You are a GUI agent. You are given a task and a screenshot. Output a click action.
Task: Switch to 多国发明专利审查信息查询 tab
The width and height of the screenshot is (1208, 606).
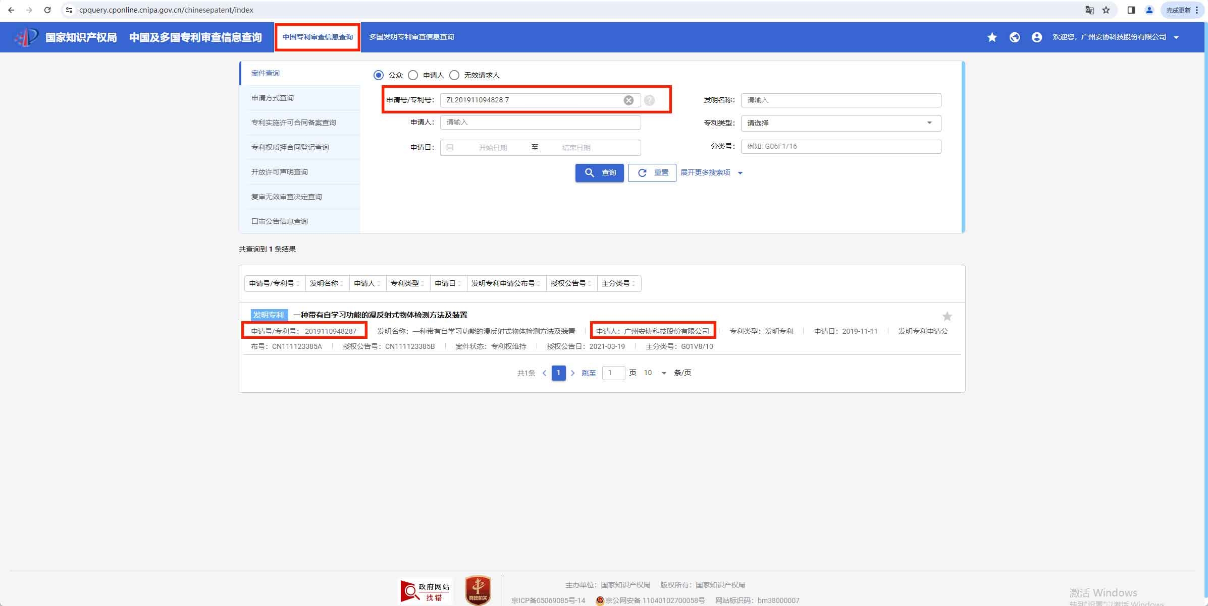pos(411,37)
